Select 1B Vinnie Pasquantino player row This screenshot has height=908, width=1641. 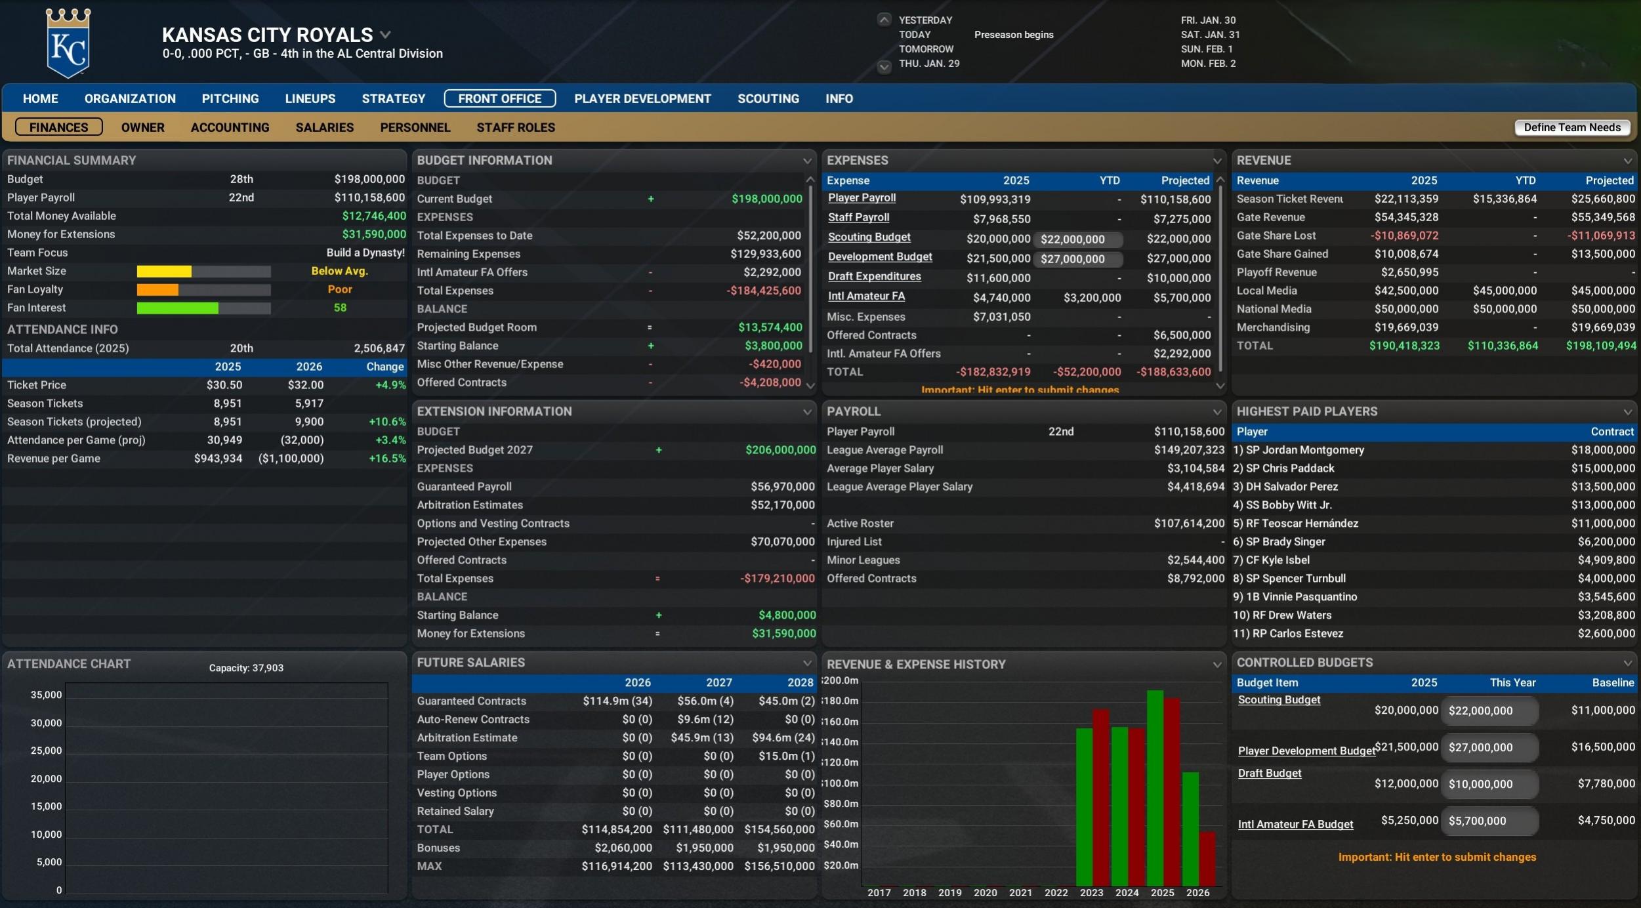[1434, 597]
